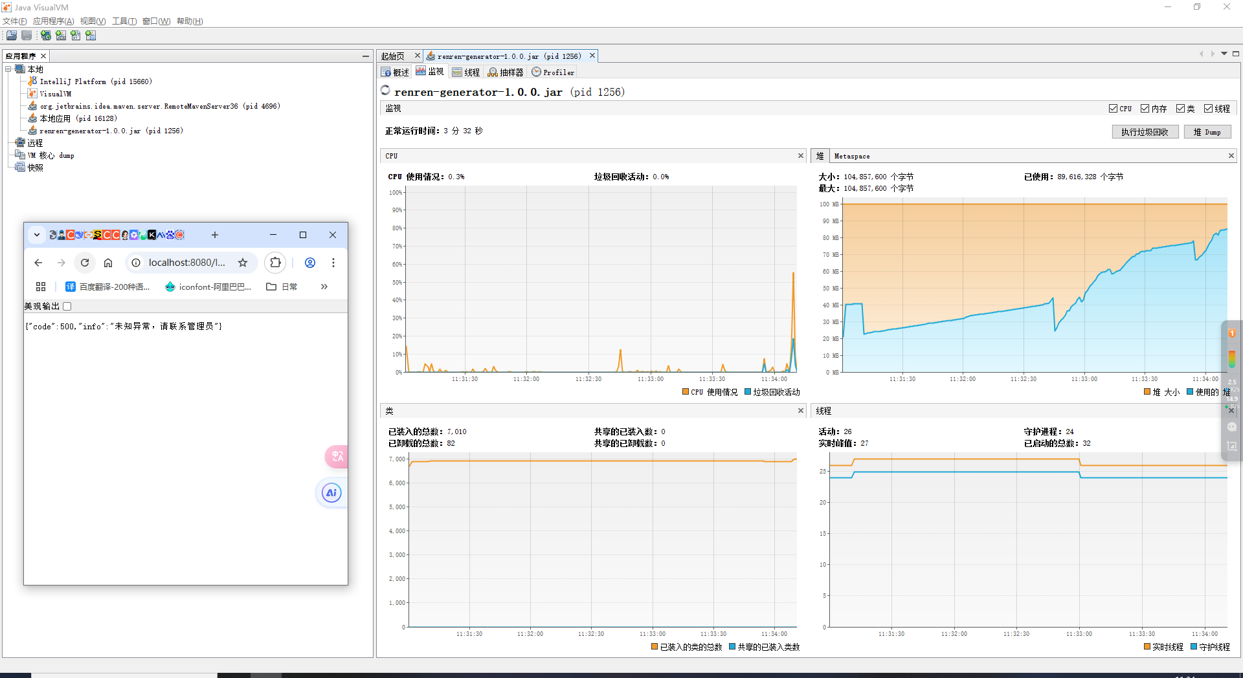Image resolution: width=1243 pixels, height=678 pixels.
Task: Click the 堆 Dump button
Action: point(1207,132)
